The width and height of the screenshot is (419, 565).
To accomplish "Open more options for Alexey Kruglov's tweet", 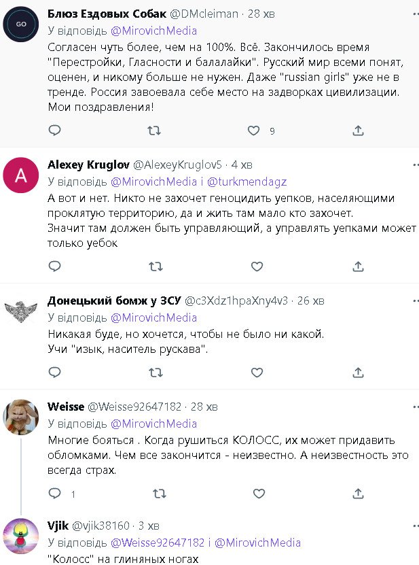I will pos(415,165).
